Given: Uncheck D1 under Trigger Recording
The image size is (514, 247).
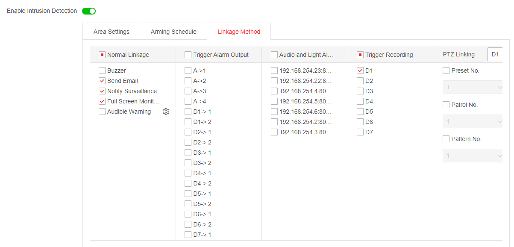Looking at the screenshot, I should pos(360,71).
